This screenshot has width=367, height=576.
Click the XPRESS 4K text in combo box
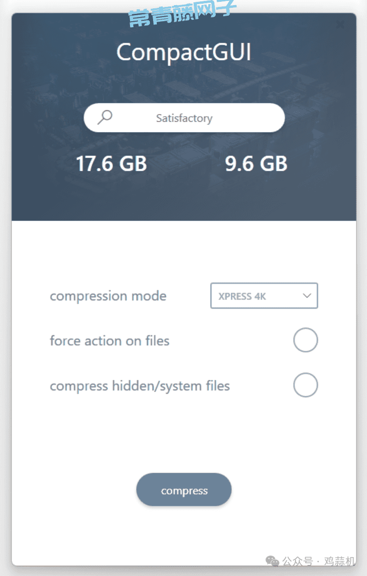coord(242,296)
